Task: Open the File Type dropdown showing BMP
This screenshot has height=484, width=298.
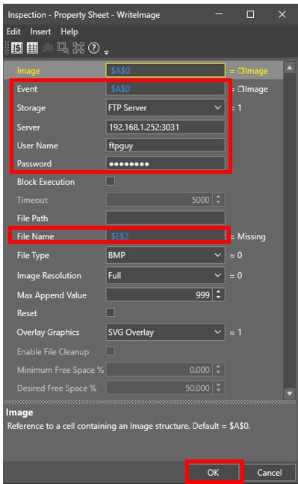Action: 165,255
